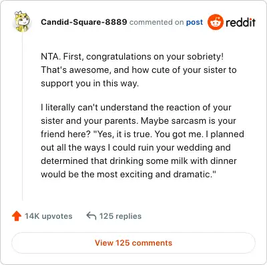Open "View 125 comments" button
267x265 pixels.
point(133,243)
